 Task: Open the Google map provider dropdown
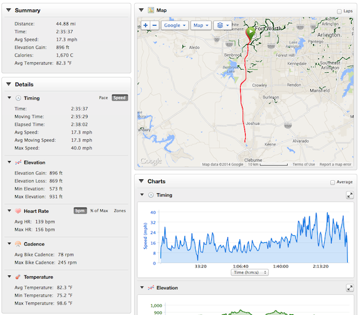pos(175,25)
